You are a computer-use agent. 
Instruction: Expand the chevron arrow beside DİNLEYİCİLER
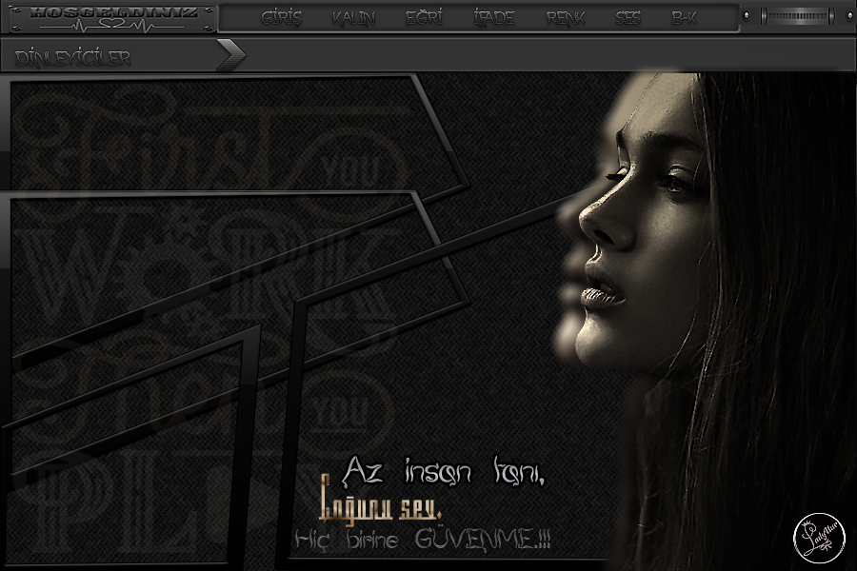230,56
